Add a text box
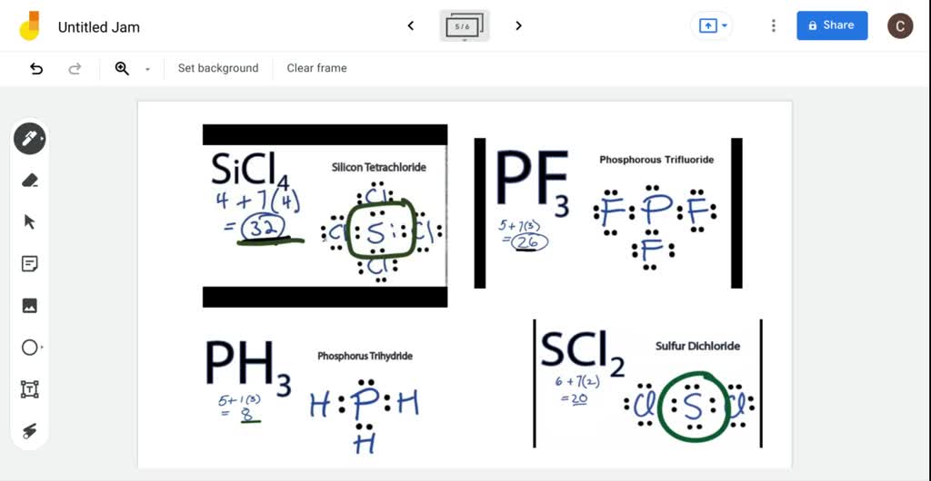Image resolution: width=931 pixels, height=481 pixels. coord(29,389)
